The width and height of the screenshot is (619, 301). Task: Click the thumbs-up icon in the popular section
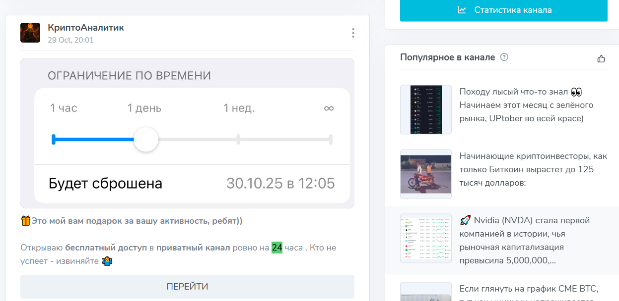pyautogui.click(x=602, y=58)
